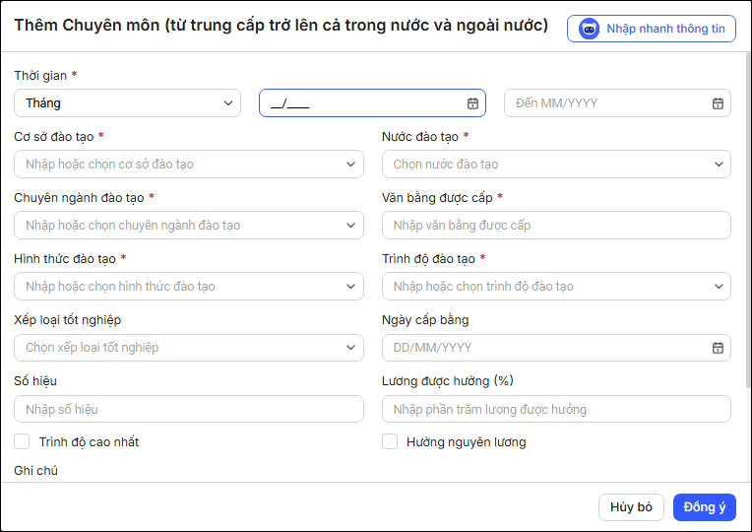
Task: Expand the Cơ sở đào tạo dropdown
Action: tap(189, 165)
